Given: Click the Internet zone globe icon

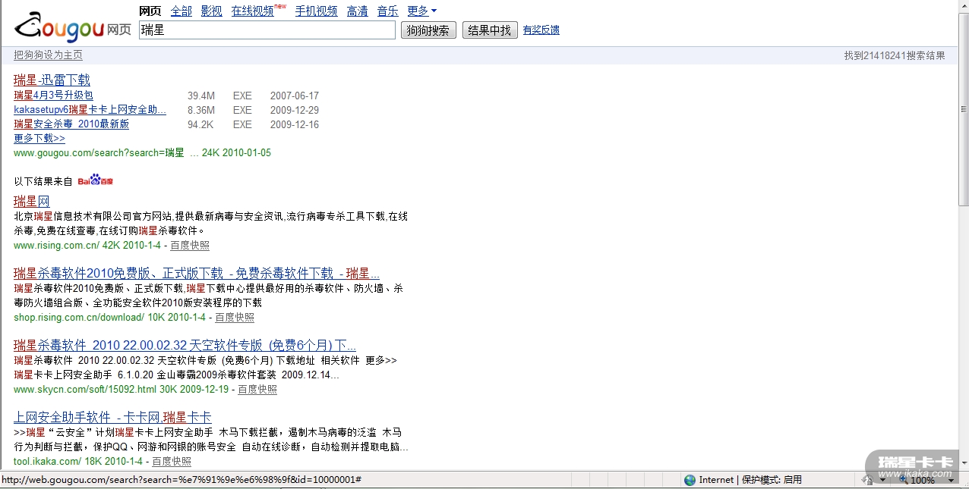Looking at the screenshot, I should tap(690, 480).
